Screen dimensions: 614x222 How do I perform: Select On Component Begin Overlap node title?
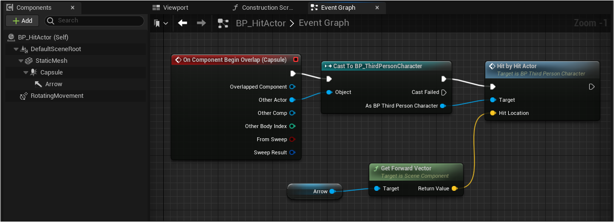[235, 59]
